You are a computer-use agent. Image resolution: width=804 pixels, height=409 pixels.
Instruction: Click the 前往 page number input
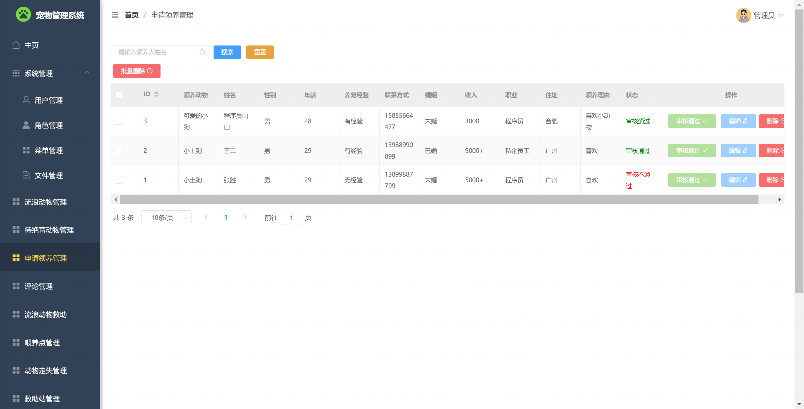(291, 217)
